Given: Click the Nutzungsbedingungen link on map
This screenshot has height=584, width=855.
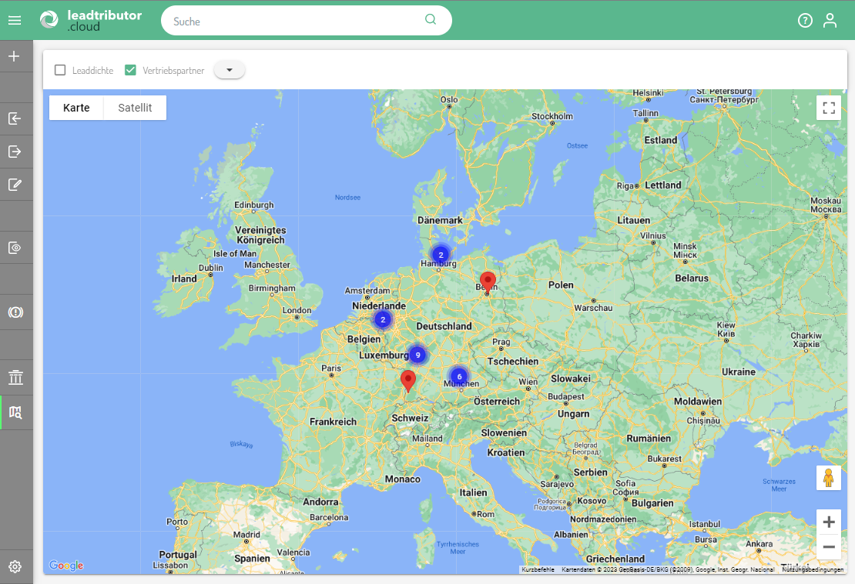Looking at the screenshot, I should click(x=813, y=569).
